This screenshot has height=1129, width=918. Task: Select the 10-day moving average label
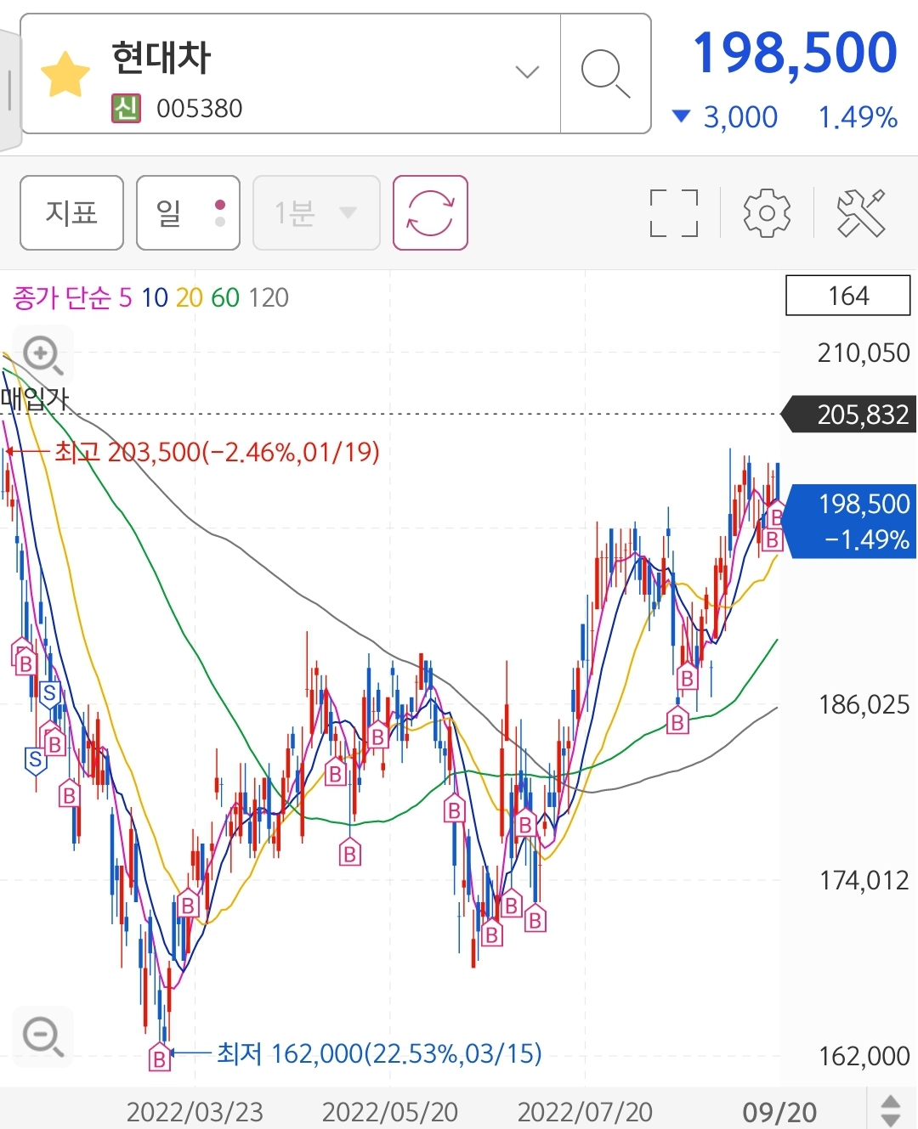click(x=155, y=297)
